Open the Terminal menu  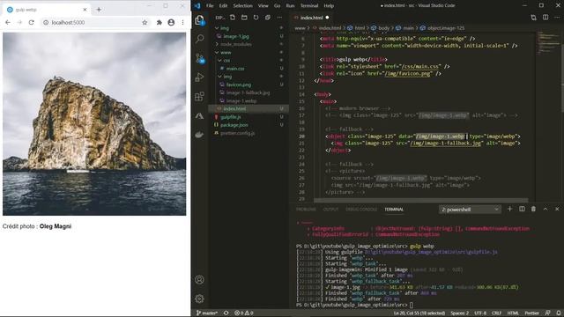click(309, 6)
